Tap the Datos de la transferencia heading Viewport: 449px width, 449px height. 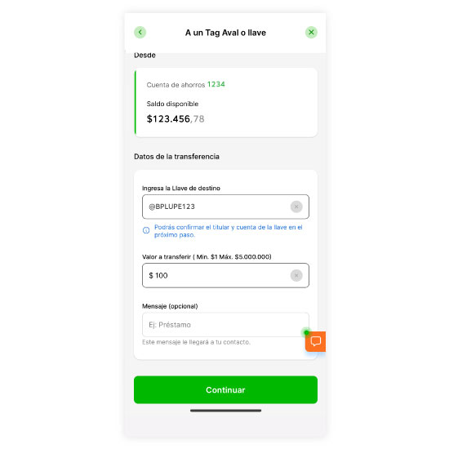pos(176,157)
